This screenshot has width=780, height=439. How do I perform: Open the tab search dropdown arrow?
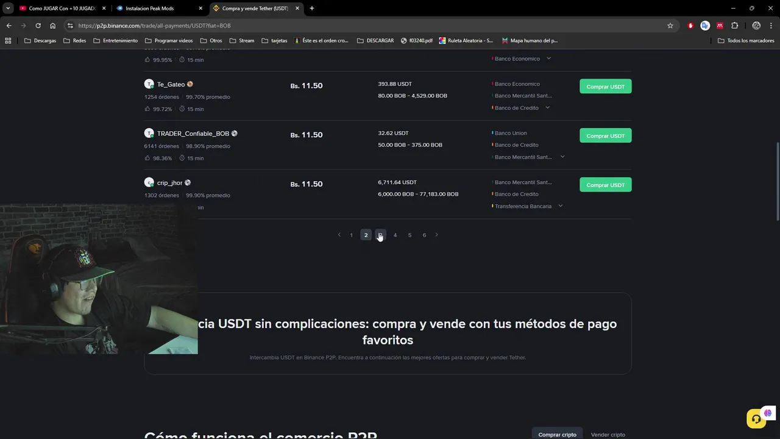(x=8, y=9)
